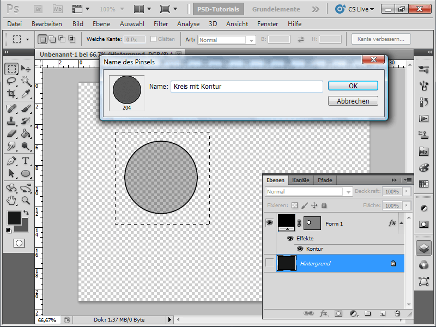This screenshot has width=436, height=327.
Task: Open the Deckkraft slider arrow
Action: point(407,191)
